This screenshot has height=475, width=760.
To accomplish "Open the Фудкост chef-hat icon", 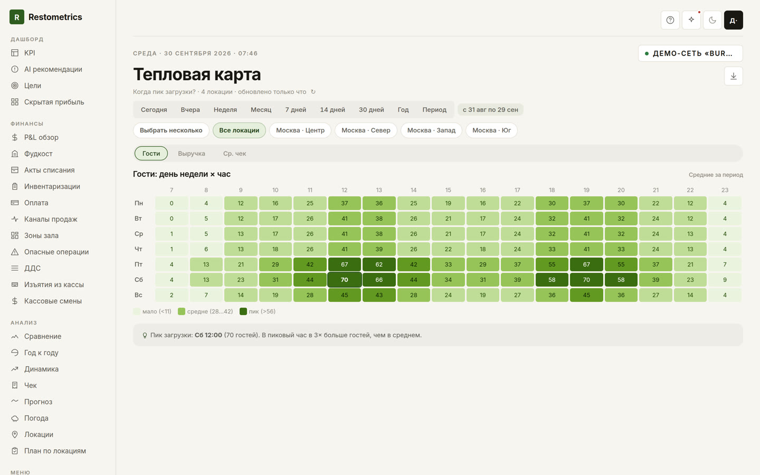I will 15,154.
